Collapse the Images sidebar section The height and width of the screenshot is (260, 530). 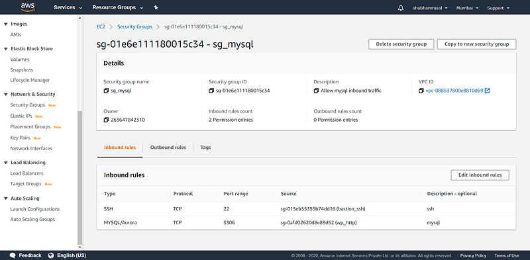pyautogui.click(x=6, y=24)
